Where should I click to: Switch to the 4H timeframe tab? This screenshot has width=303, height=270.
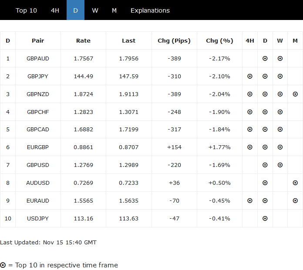tap(55, 10)
